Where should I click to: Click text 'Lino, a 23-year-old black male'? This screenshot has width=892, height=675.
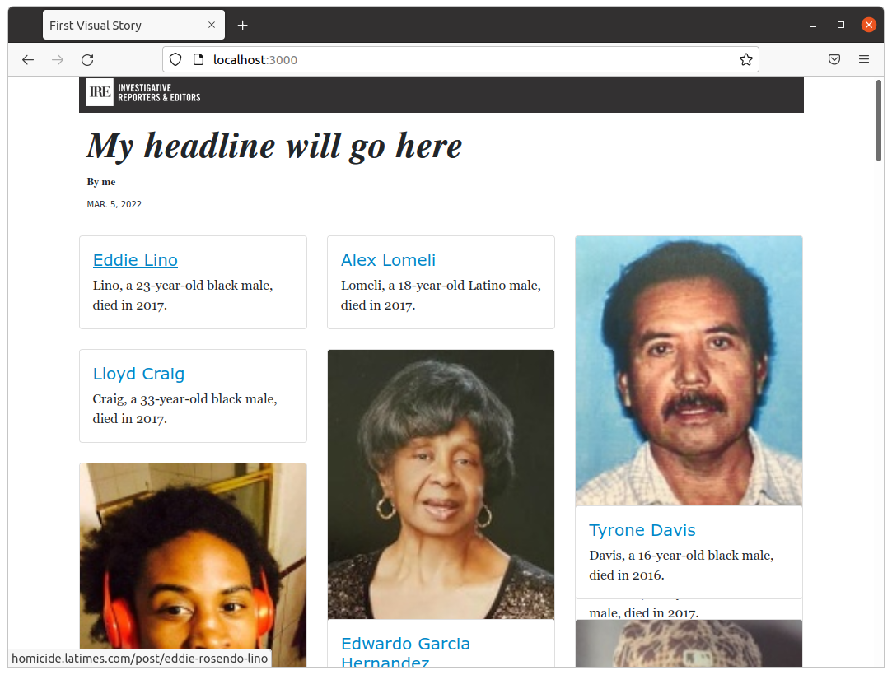pos(183,286)
